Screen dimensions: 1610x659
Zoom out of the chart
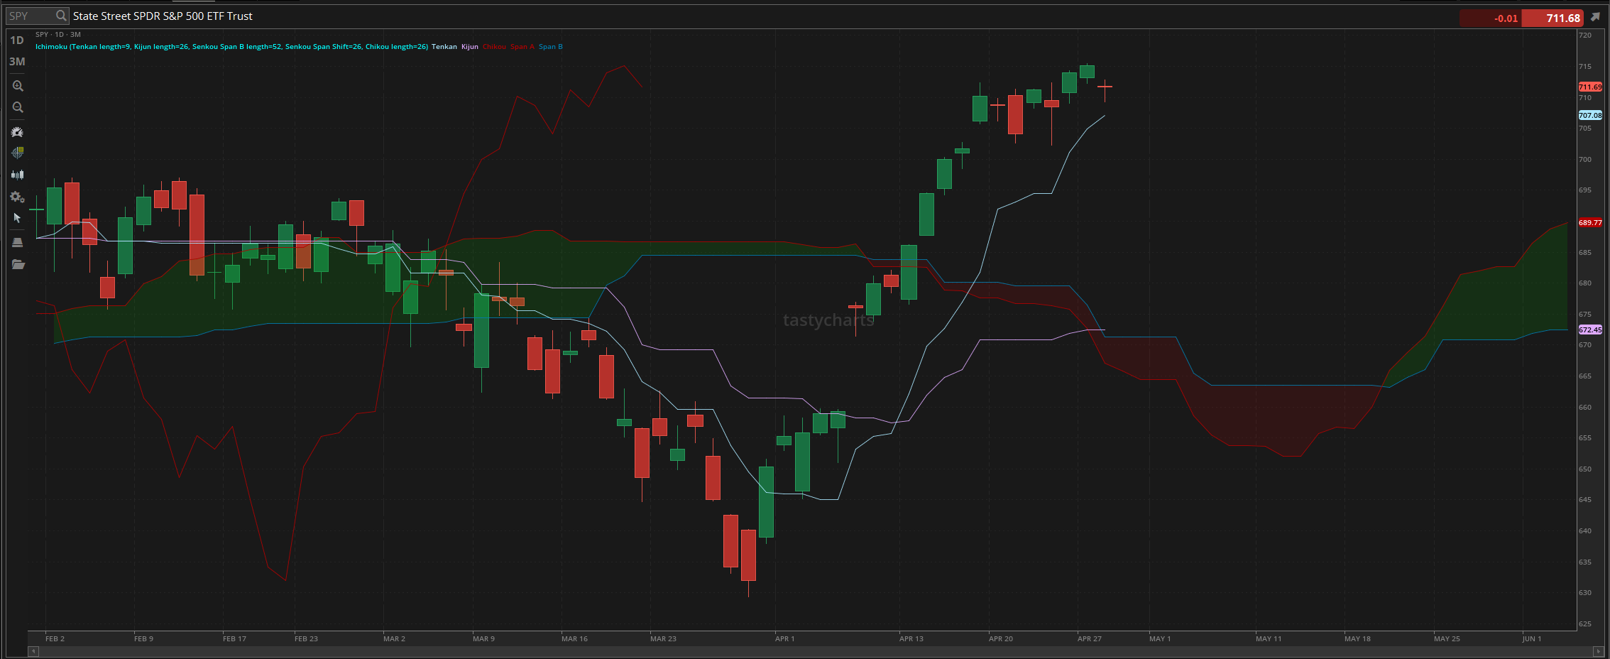click(18, 107)
